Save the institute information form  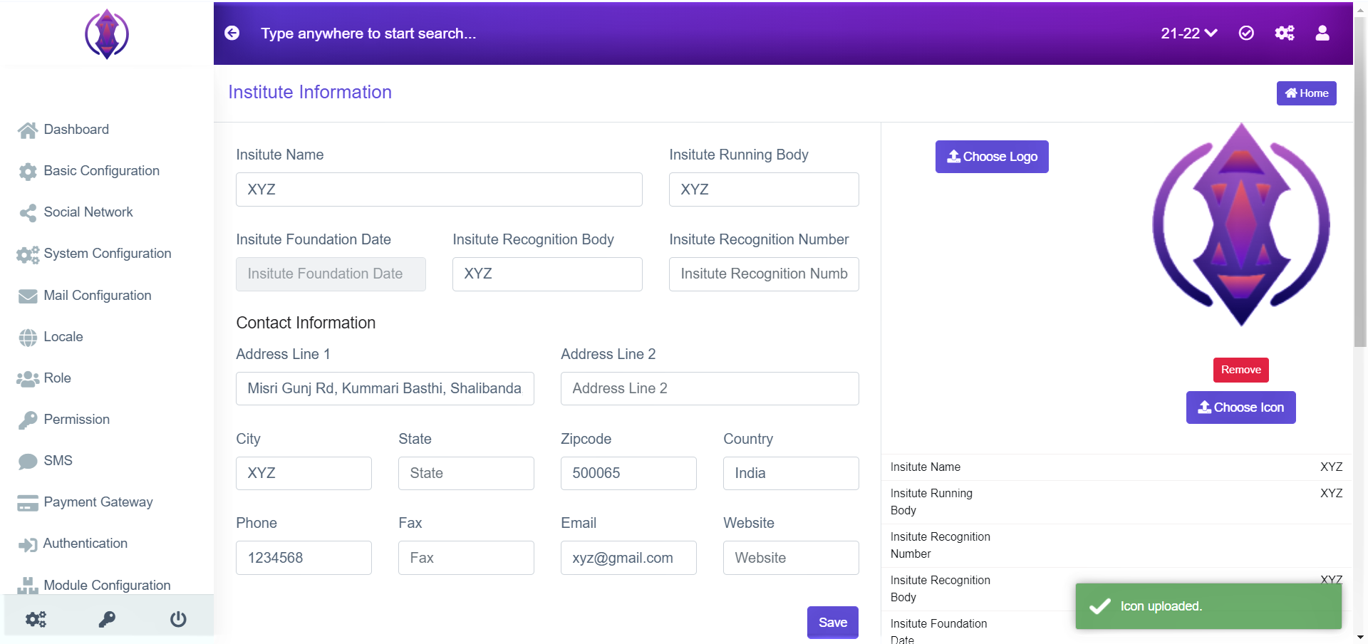click(832, 623)
